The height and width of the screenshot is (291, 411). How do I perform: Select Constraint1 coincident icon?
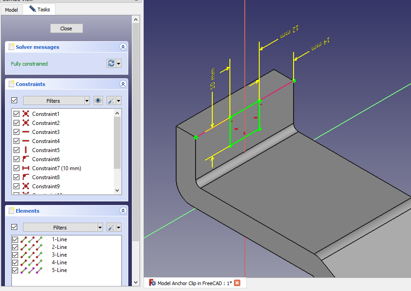26,114
